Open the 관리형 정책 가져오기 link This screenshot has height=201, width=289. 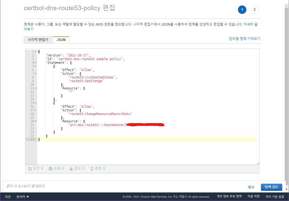tap(244, 39)
